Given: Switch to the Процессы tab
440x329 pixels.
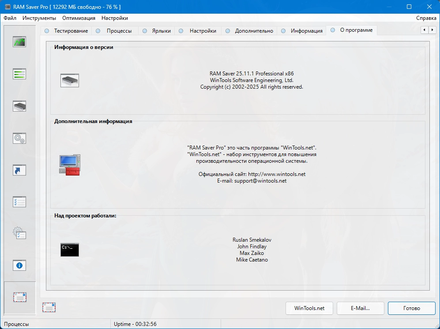Looking at the screenshot, I should 114,31.
